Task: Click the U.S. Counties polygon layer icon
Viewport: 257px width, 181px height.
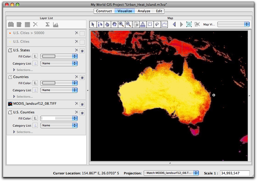Action: click(10, 112)
